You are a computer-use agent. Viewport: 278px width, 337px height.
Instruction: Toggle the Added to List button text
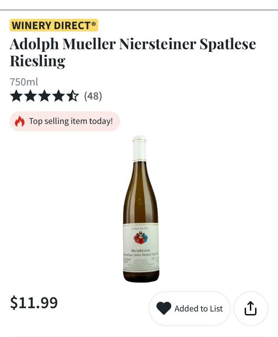pos(199,308)
